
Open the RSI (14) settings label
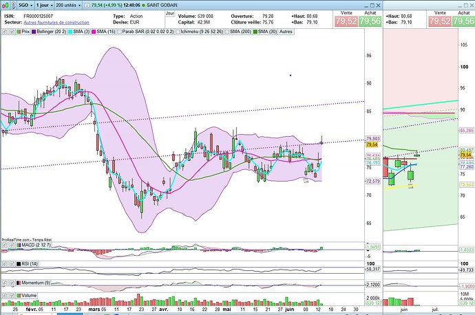tap(30, 264)
